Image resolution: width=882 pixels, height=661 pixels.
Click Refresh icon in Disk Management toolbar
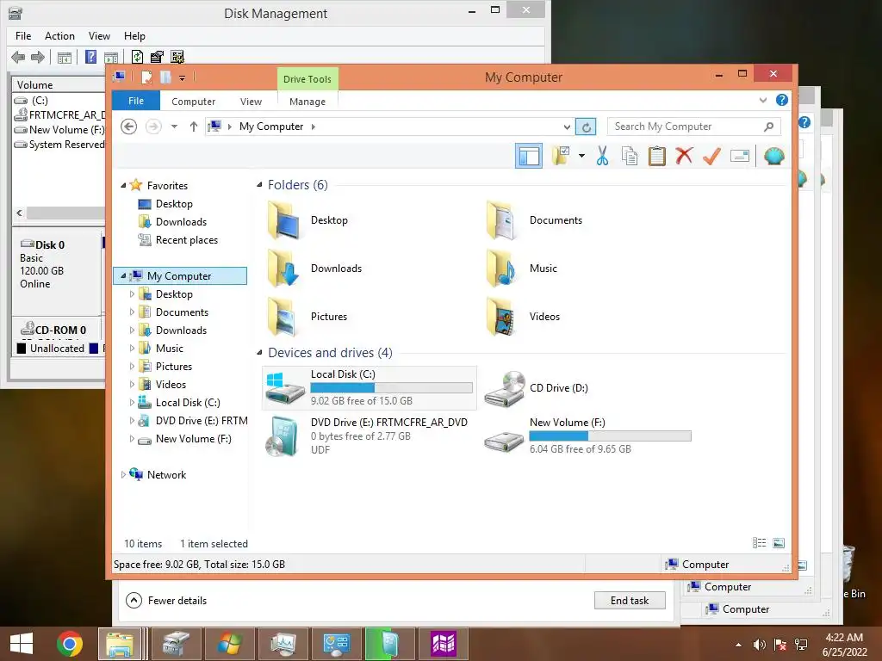137,57
